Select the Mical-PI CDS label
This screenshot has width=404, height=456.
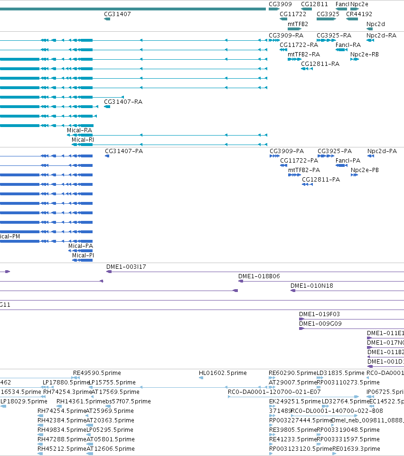[83, 255]
